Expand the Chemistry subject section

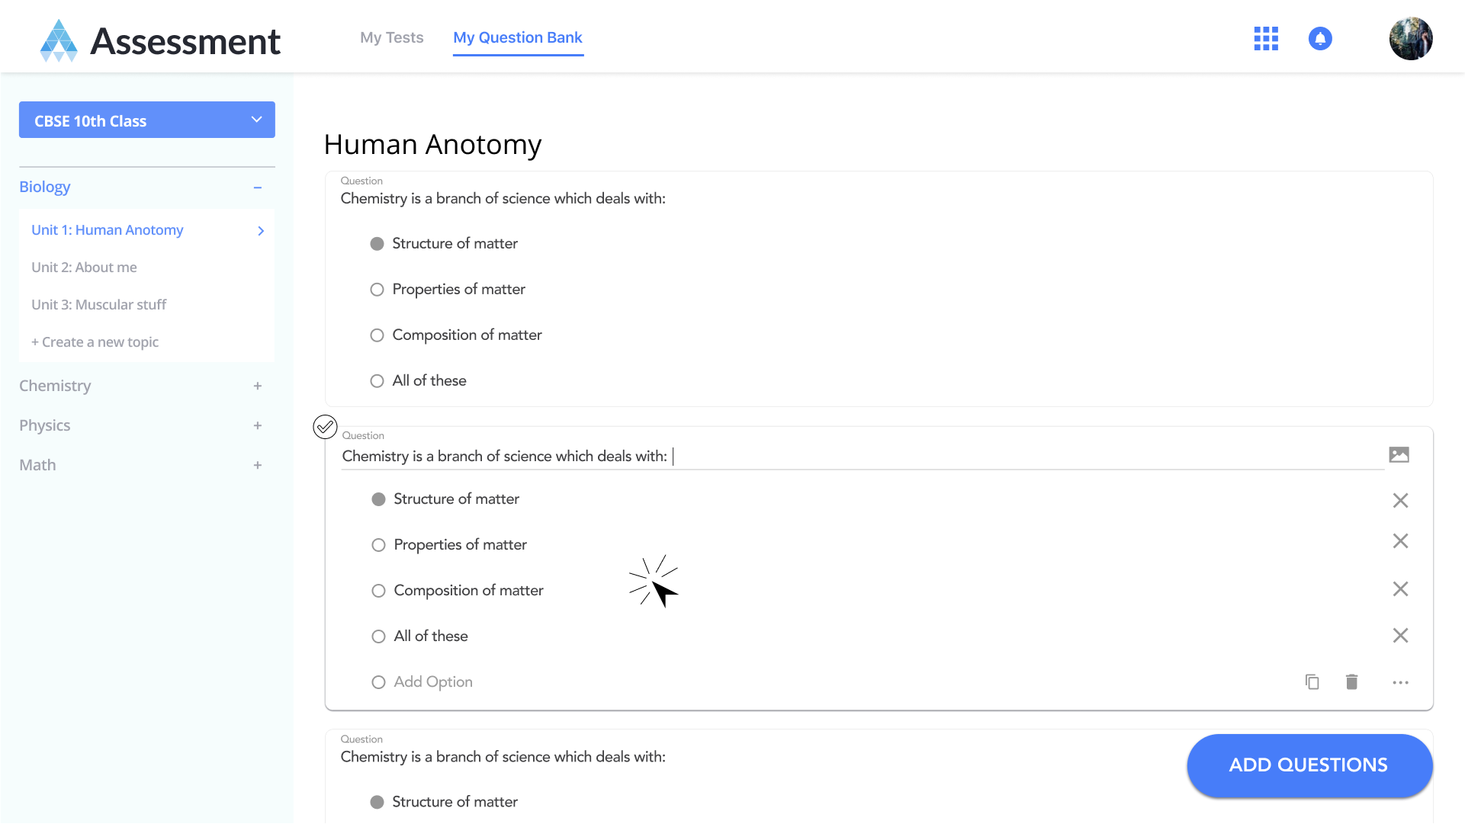point(258,386)
